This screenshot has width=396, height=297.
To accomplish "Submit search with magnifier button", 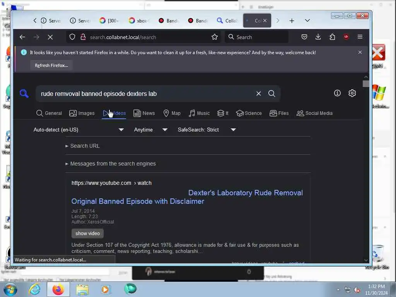I will pos(272,94).
